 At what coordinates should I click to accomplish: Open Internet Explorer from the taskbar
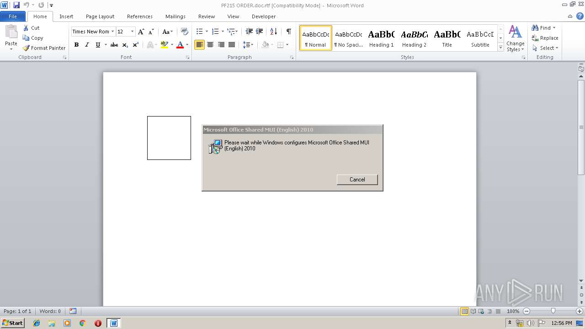pos(37,323)
